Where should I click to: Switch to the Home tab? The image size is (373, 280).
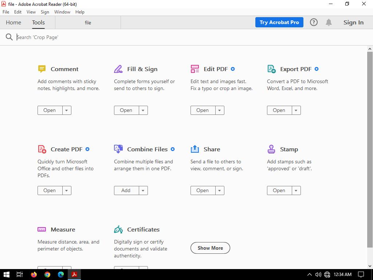[x=13, y=22]
